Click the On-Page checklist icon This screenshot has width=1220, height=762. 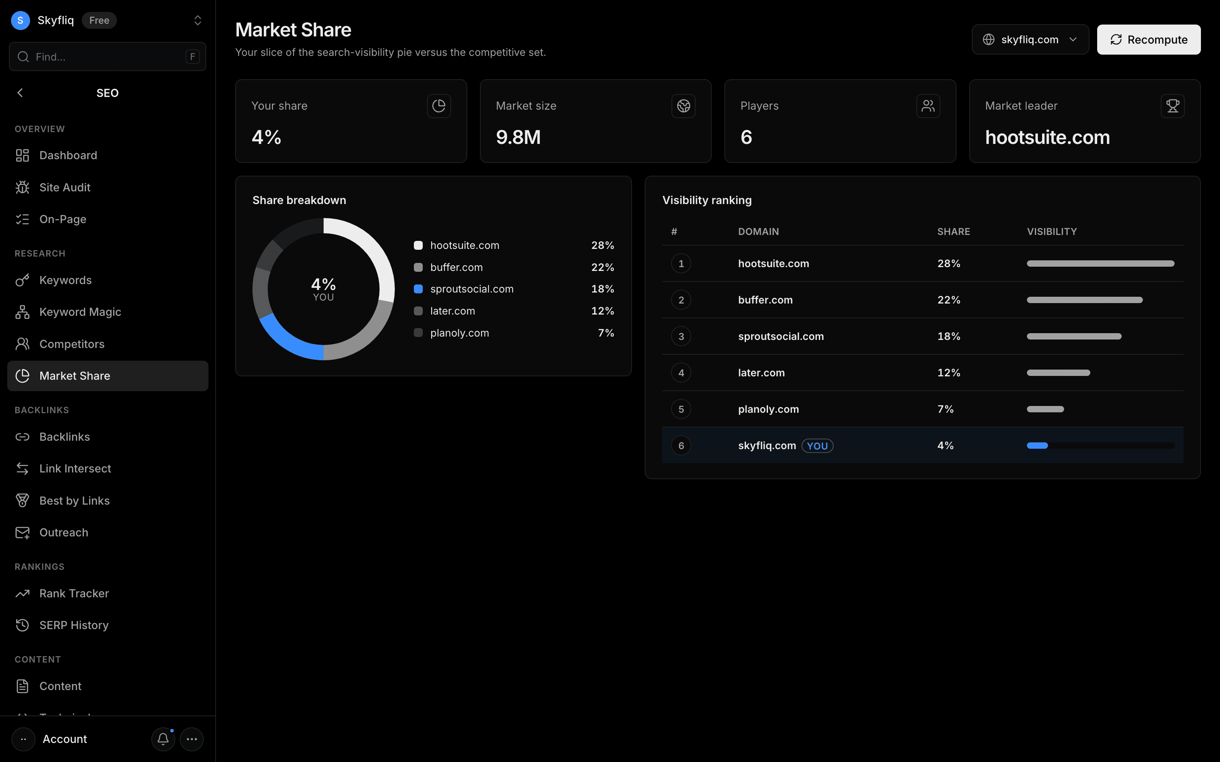click(22, 219)
